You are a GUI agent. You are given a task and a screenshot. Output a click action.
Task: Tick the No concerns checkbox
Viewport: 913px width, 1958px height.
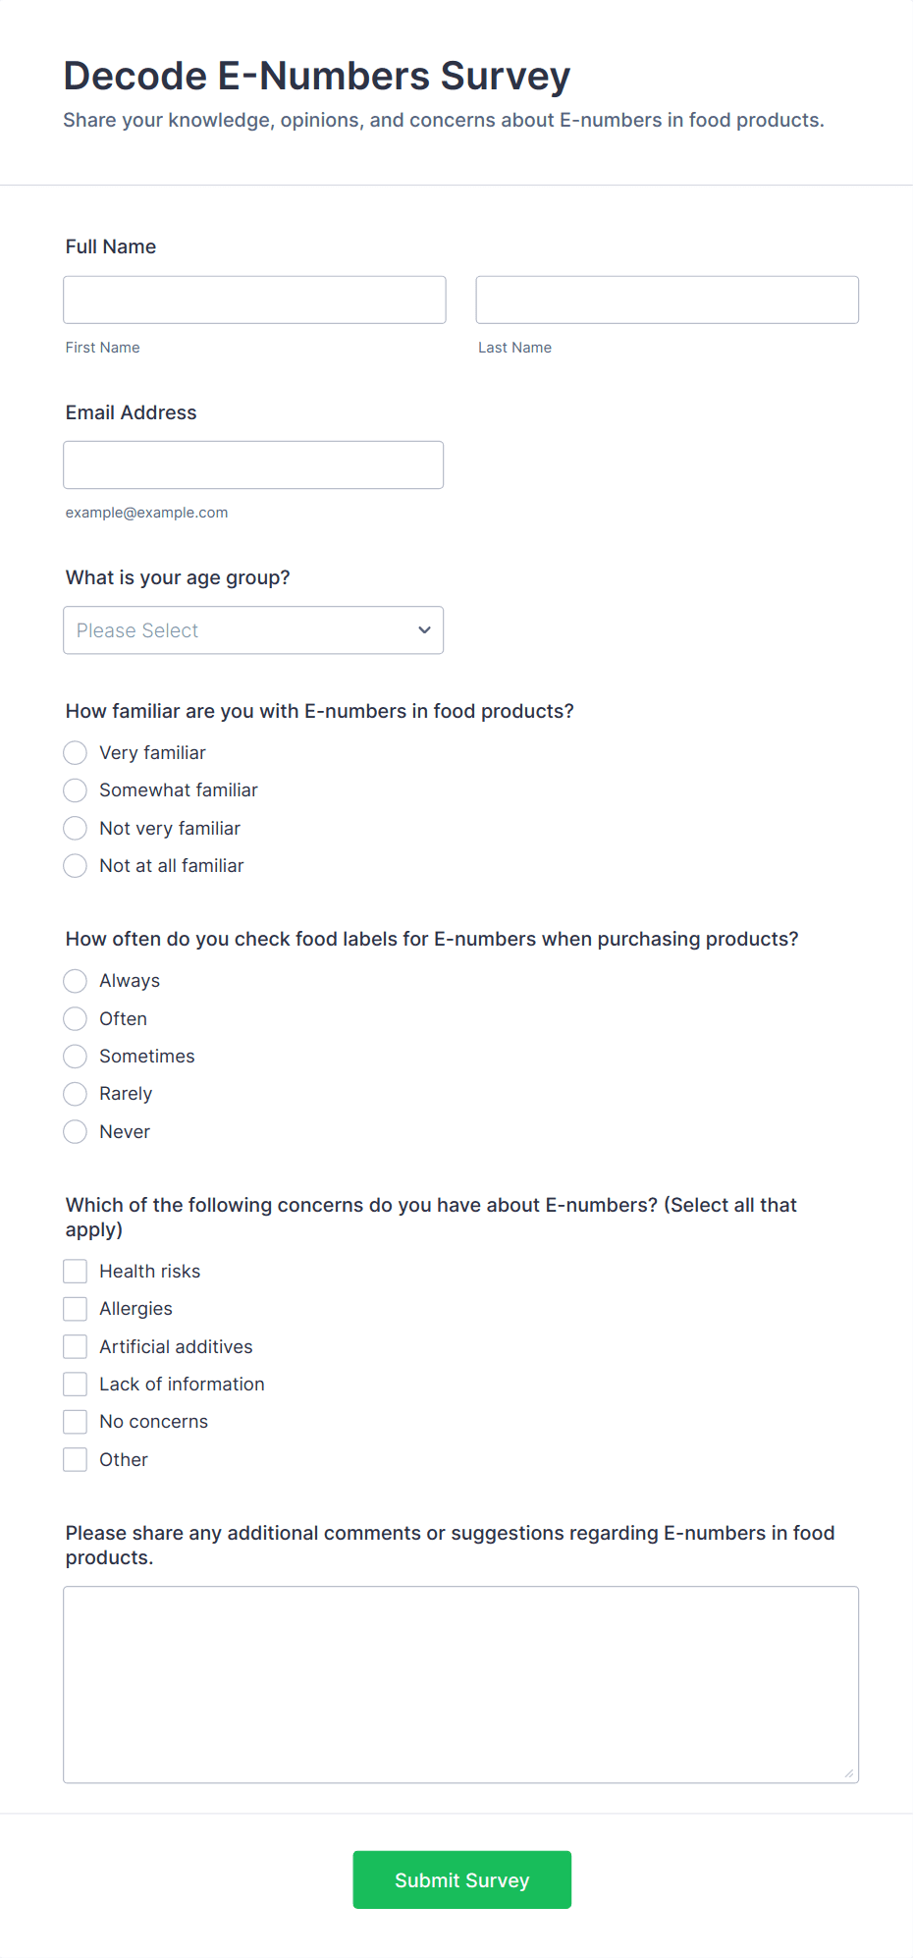[x=76, y=1422]
